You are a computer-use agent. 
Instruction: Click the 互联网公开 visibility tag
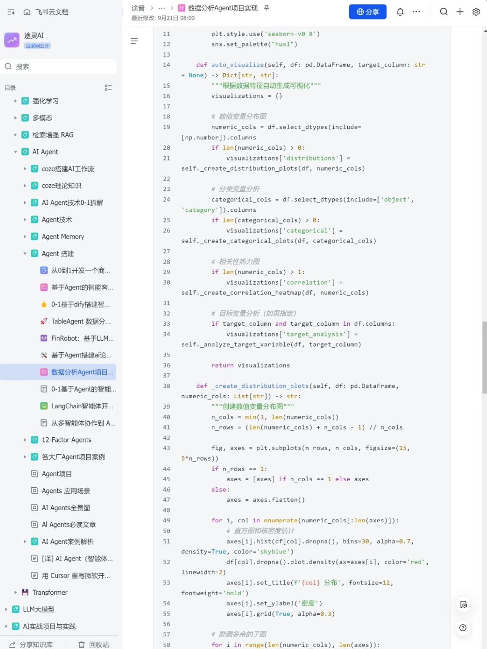(x=37, y=46)
